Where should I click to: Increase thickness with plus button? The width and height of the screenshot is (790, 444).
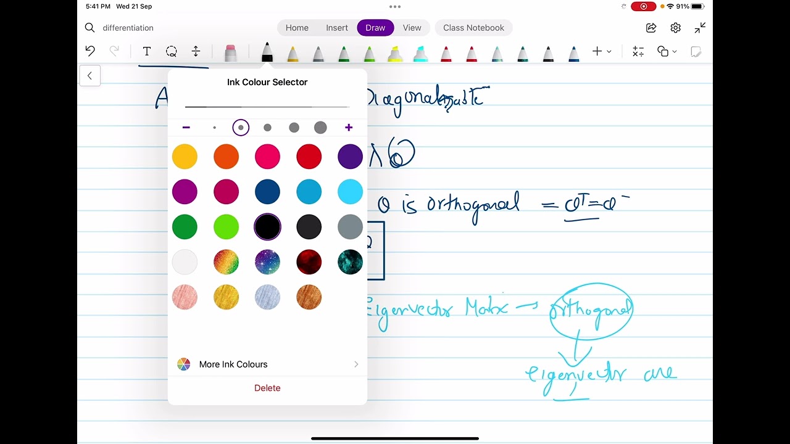click(349, 128)
